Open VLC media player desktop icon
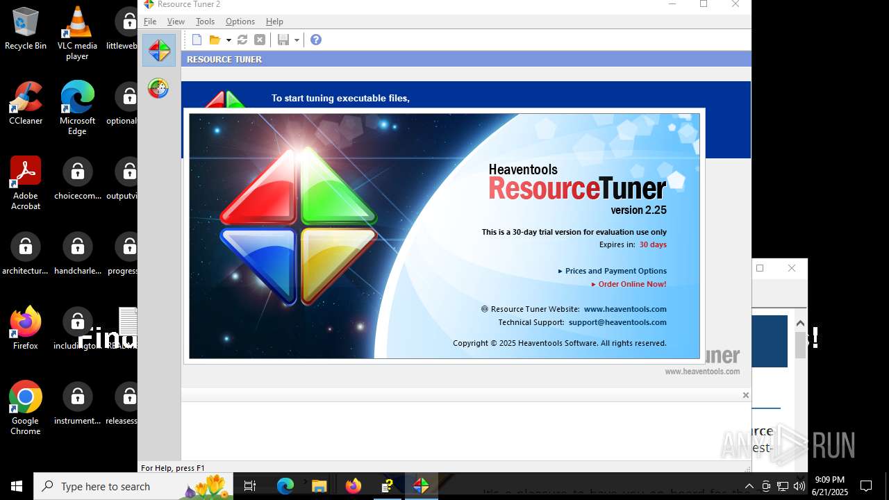Image resolution: width=889 pixels, height=500 pixels. (x=77, y=33)
